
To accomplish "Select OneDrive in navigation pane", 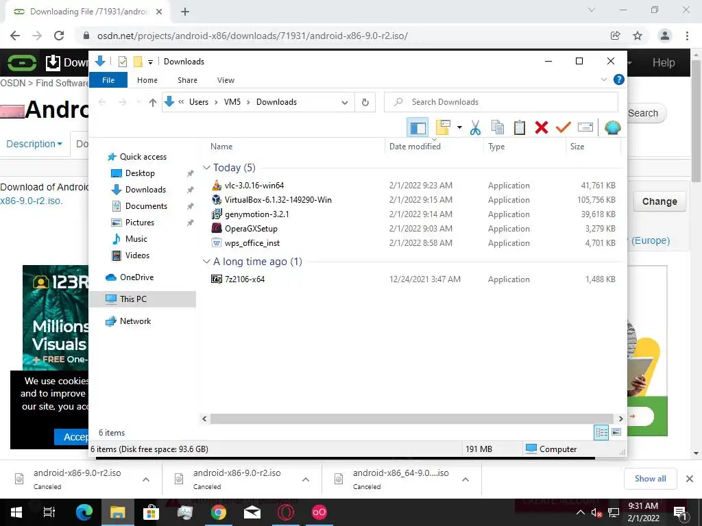I will coord(136,277).
